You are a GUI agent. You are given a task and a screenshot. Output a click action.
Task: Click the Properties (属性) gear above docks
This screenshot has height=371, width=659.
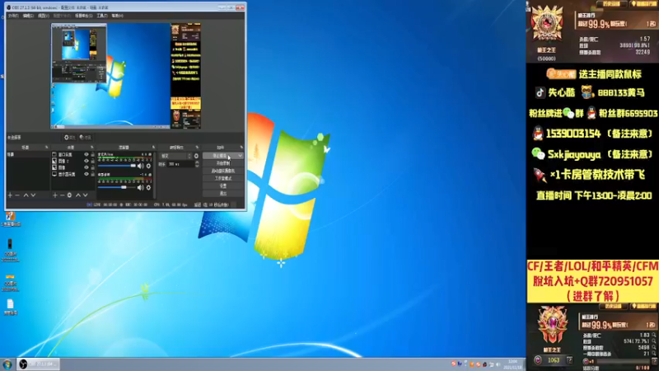click(x=69, y=138)
